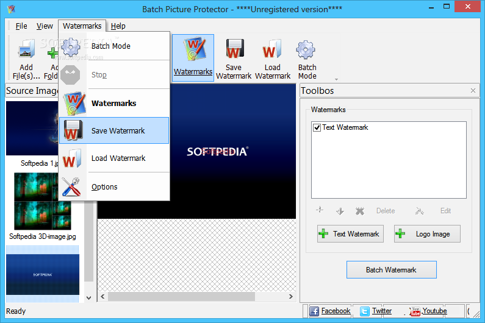Click the preview horizontal scrollbar thumb
Viewport: 485px width, 323px height.
(181, 296)
